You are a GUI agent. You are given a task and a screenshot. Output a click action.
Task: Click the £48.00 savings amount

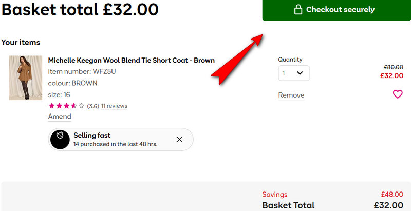coord(391,195)
